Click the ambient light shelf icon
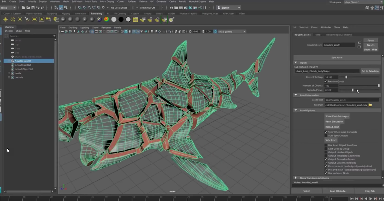Image resolution: width=384 pixels, height=201 pixels. (5, 19)
